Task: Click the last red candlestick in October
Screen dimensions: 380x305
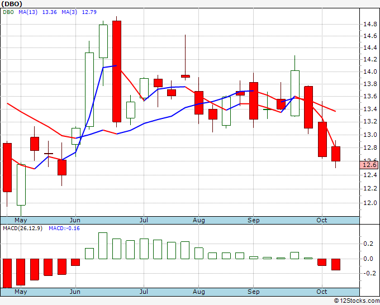Action: pyautogui.click(x=336, y=154)
